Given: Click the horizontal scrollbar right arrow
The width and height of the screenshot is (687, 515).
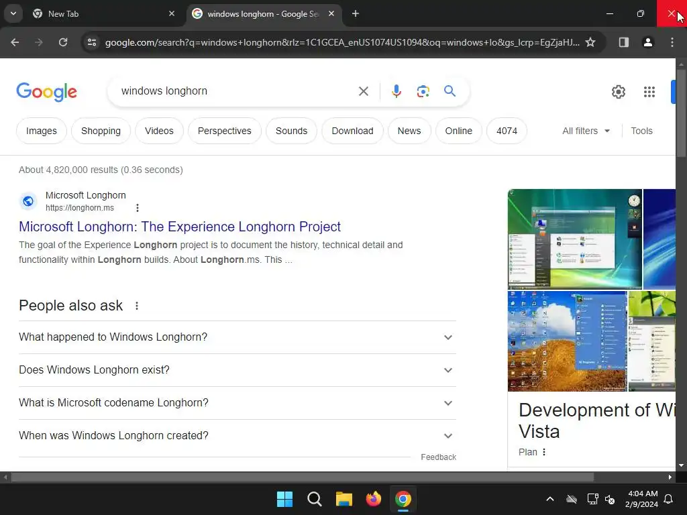Looking at the screenshot, I should pos(670,477).
